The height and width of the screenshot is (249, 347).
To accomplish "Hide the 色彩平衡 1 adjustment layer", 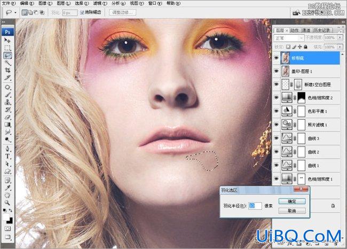I will [x=277, y=111].
